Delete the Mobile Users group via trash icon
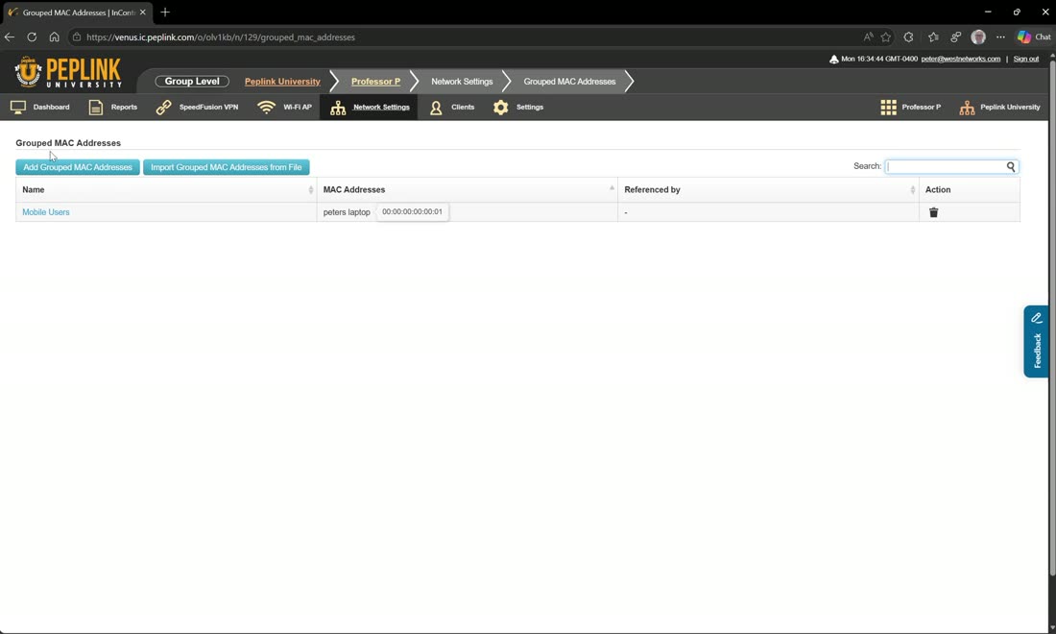1056x634 pixels. click(933, 212)
